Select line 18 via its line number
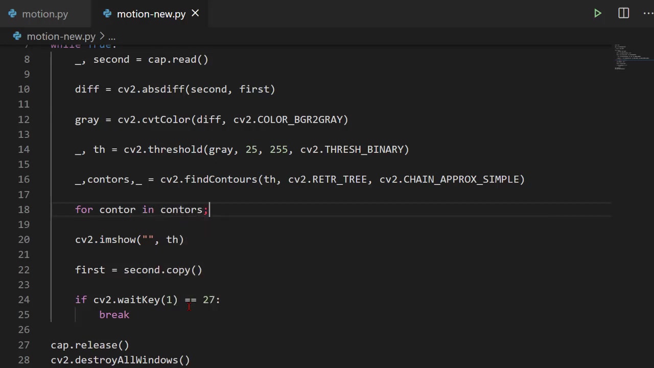This screenshot has width=654, height=368. pos(24,210)
